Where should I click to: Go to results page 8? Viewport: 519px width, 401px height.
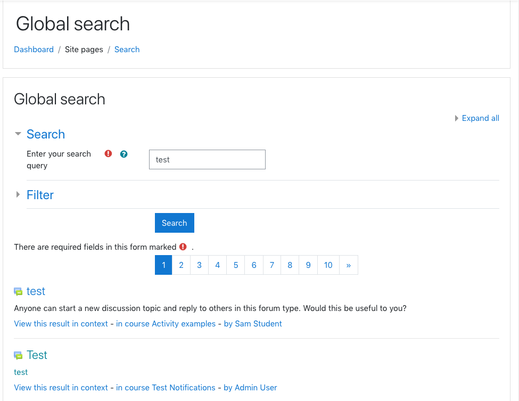click(290, 265)
